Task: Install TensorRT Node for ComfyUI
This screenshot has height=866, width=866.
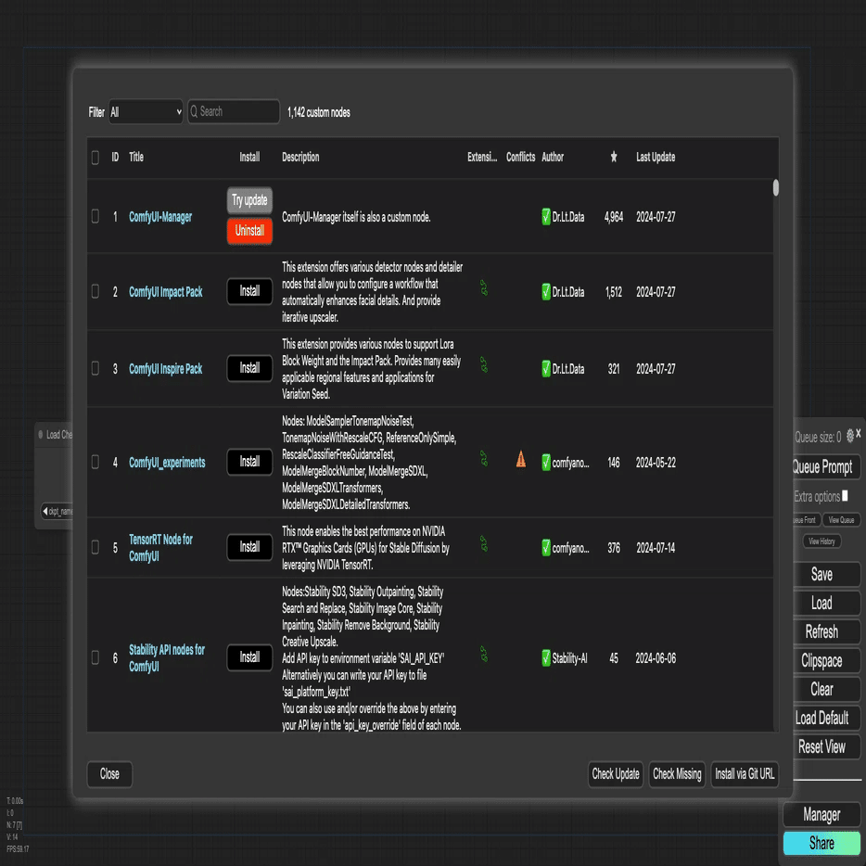Action: pos(249,547)
